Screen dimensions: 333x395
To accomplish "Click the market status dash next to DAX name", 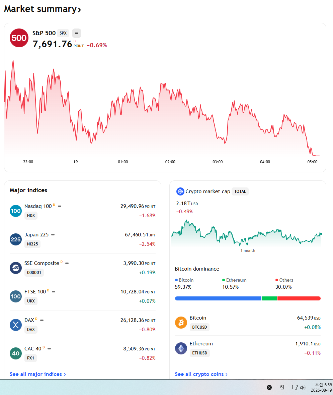I will click(x=42, y=320).
